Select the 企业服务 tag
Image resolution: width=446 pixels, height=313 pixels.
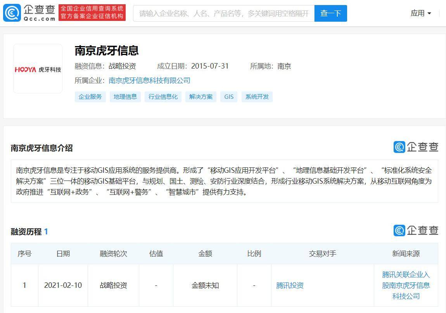point(90,96)
